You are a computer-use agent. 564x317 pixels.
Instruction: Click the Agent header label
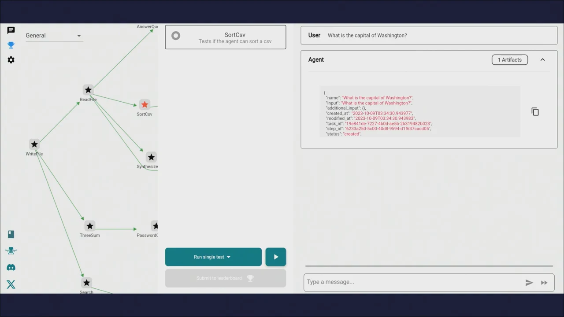tap(316, 60)
